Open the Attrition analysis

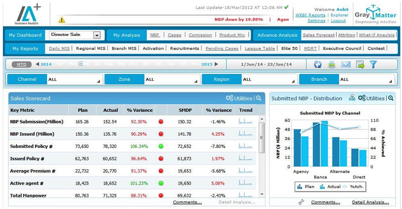click(x=346, y=35)
